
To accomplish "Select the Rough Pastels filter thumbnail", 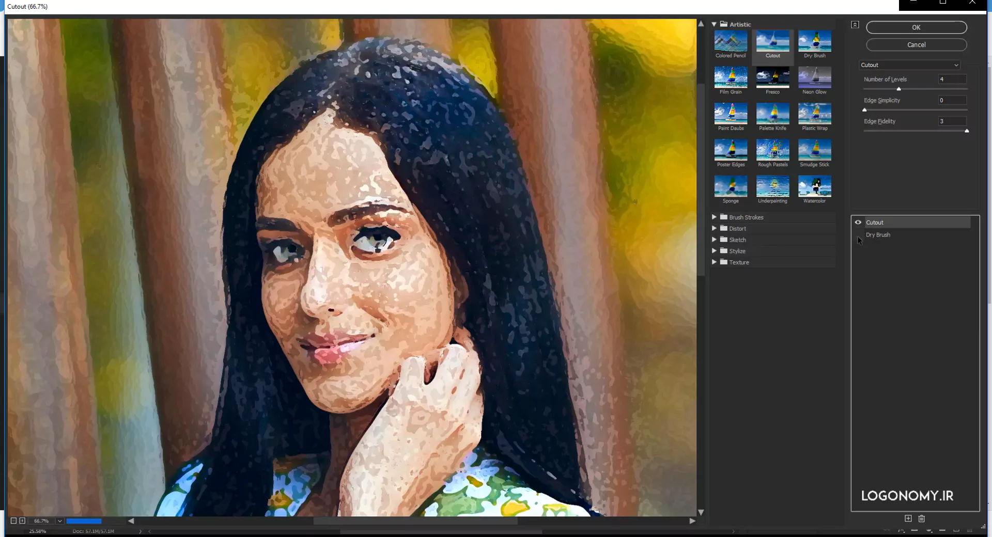I will click(x=772, y=150).
